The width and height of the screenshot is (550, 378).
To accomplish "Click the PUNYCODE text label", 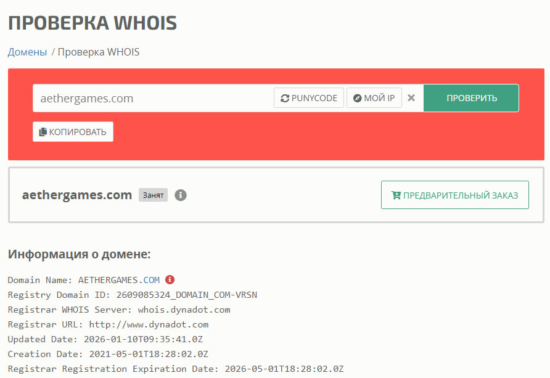I will (314, 98).
